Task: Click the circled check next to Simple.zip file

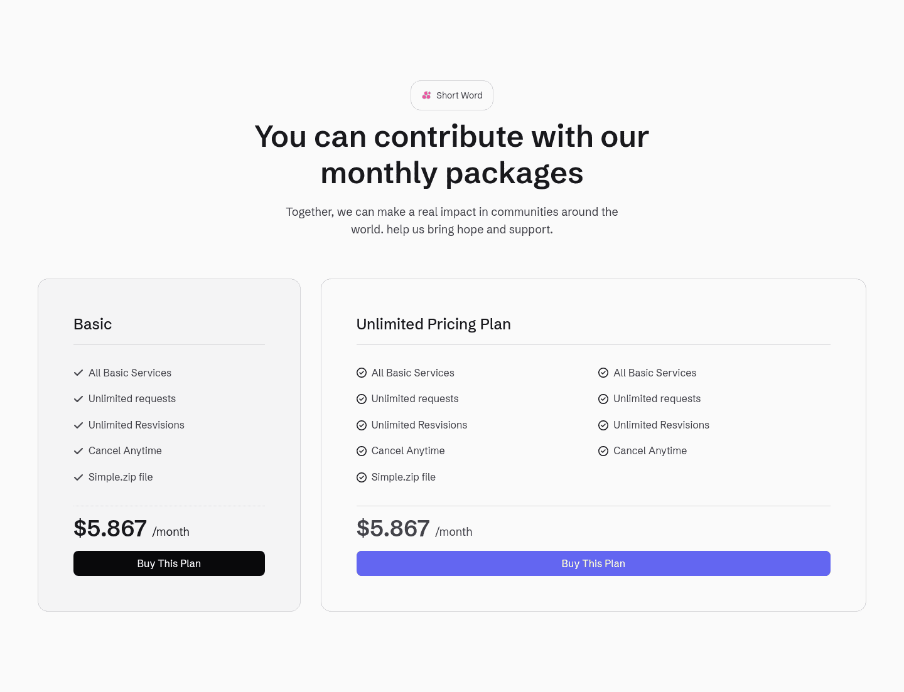Action: point(362,477)
